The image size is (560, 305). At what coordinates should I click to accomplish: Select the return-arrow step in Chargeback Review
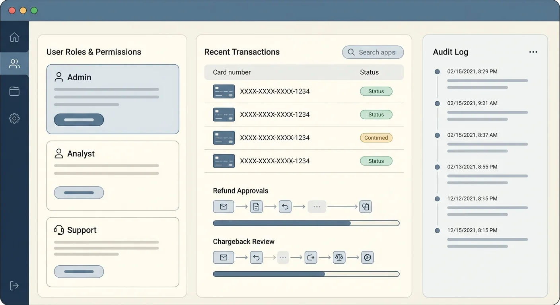(256, 257)
